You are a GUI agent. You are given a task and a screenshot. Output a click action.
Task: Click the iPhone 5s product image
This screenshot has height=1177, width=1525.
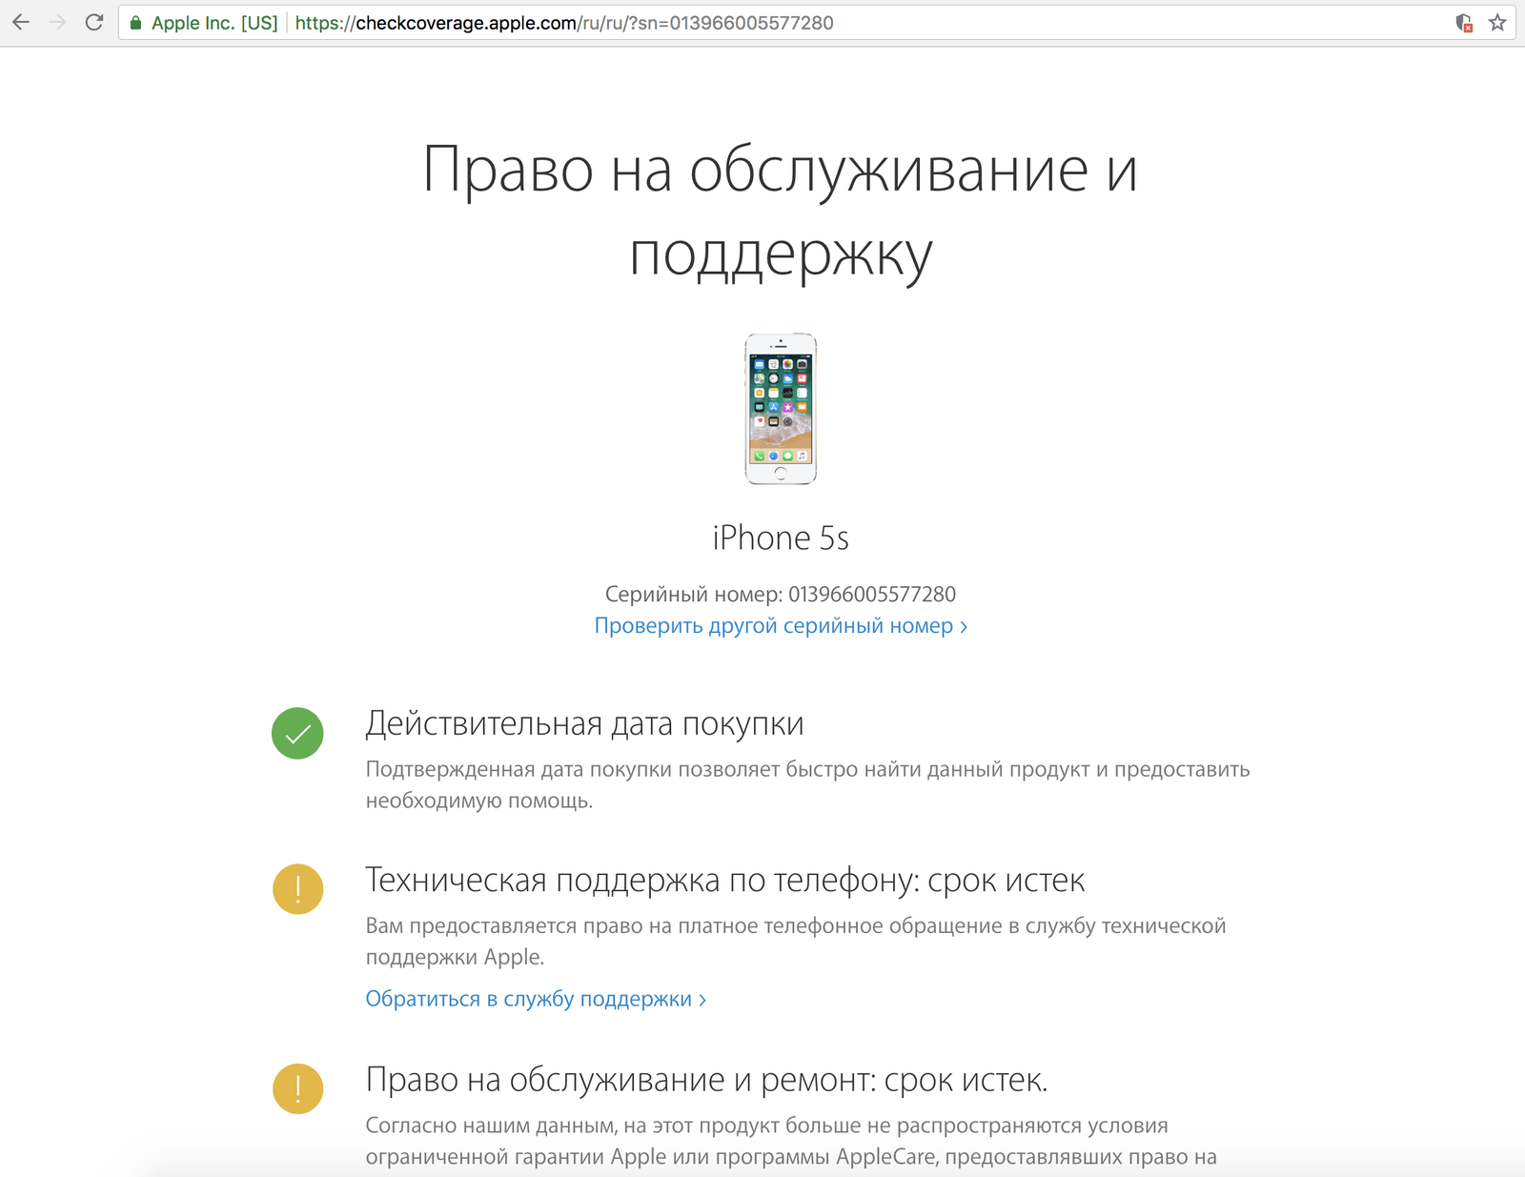pos(781,409)
